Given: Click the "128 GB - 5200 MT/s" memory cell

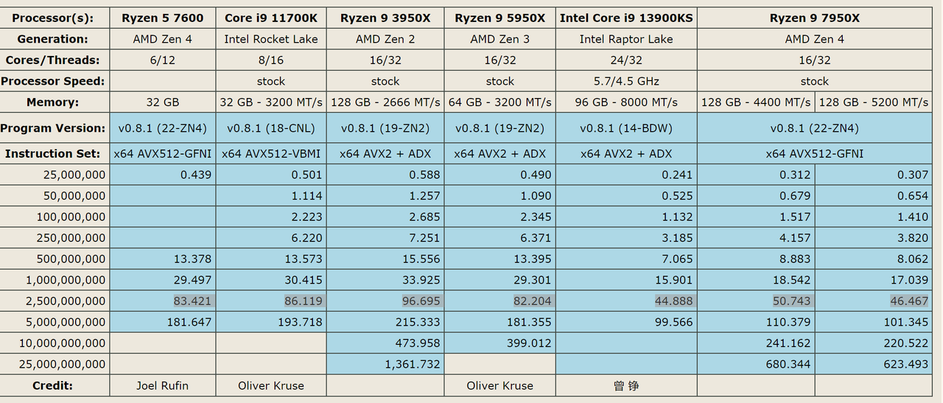Looking at the screenshot, I should tap(874, 102).
